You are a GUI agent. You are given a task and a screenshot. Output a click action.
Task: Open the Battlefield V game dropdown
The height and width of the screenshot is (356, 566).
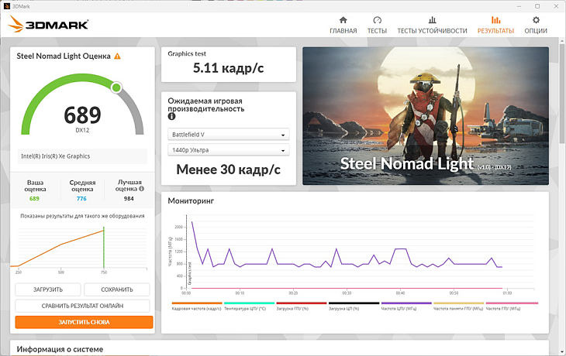click(228, 135)
